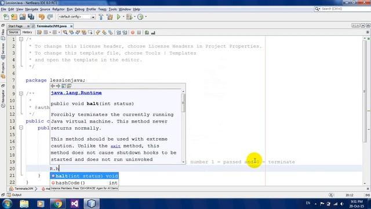
Task: Toggle the Source view button
Action: [13, 33]
